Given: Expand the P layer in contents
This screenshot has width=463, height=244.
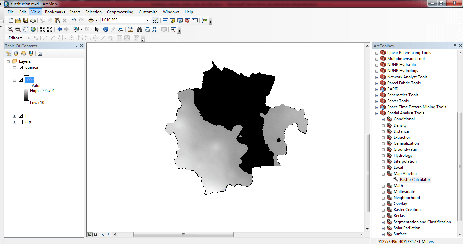Looking at the screenshot, I should coord(14,116).
